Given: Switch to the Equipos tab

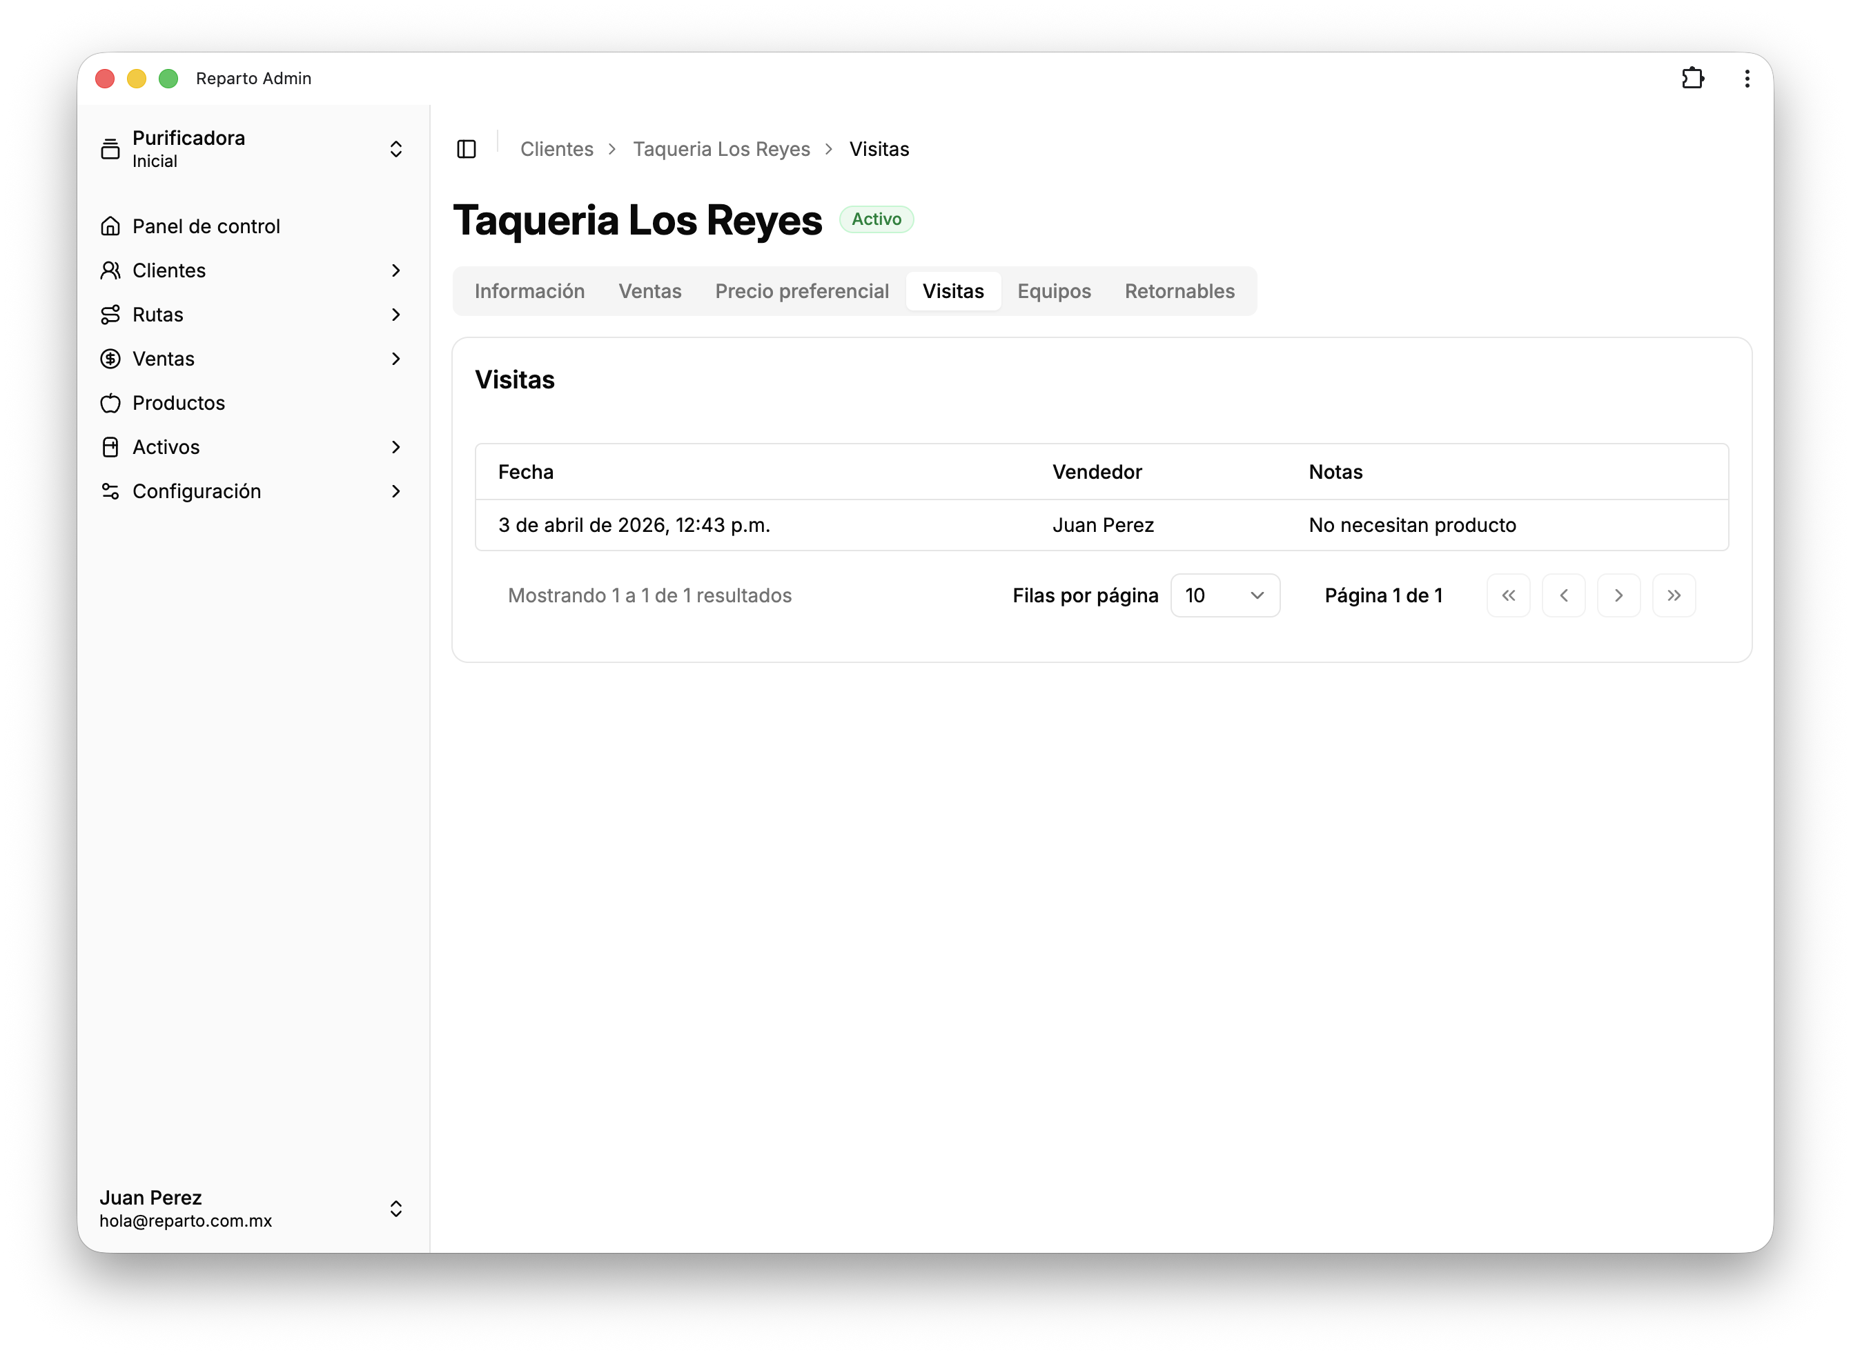Looking at the screenshot, I should click(x=1053, y=291).
